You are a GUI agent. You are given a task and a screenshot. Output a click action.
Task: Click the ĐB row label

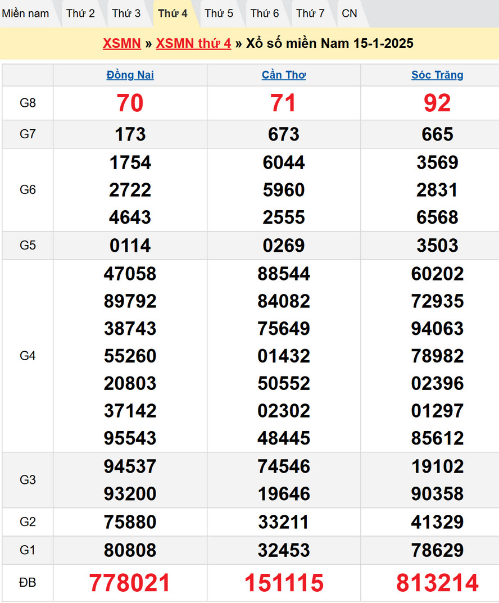28,583
